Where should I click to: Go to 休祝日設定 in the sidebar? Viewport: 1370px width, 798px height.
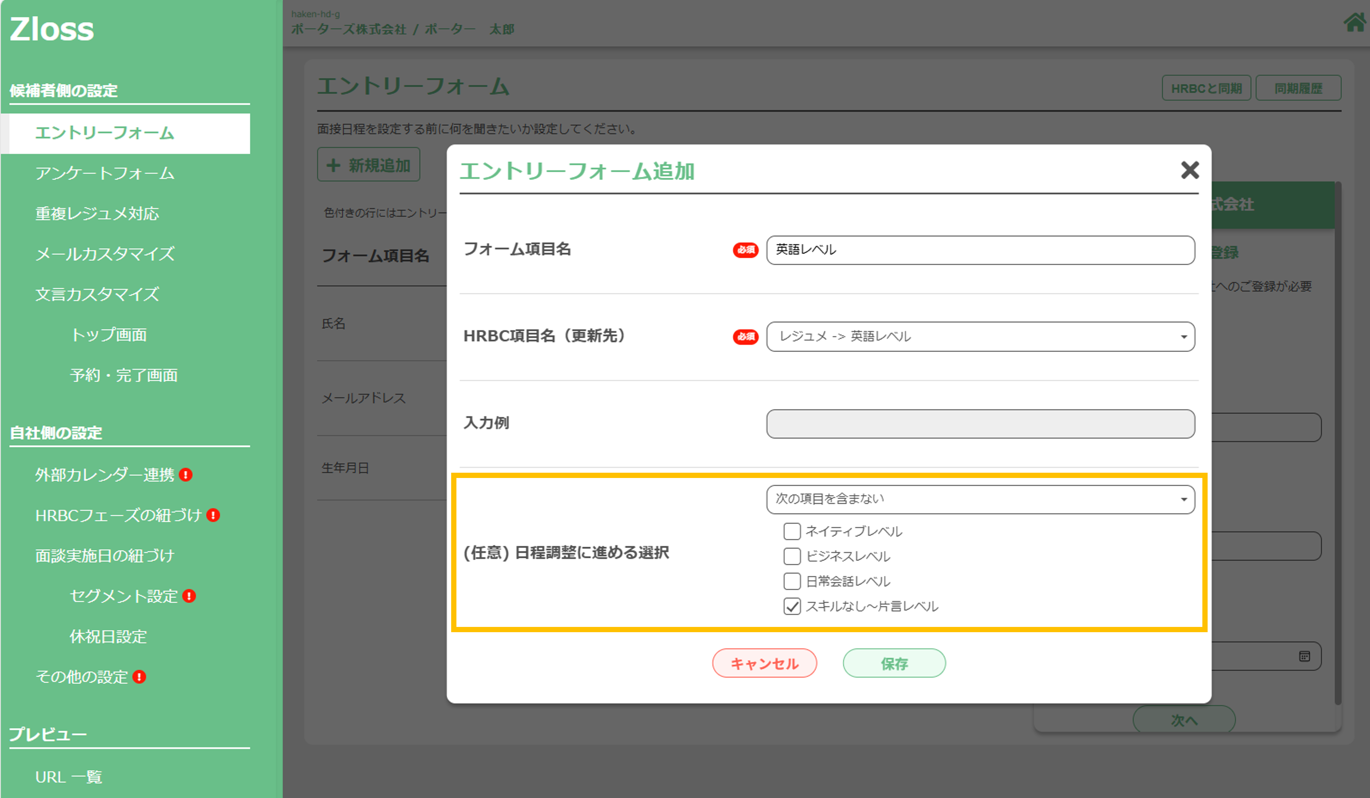tap(108, 636)
